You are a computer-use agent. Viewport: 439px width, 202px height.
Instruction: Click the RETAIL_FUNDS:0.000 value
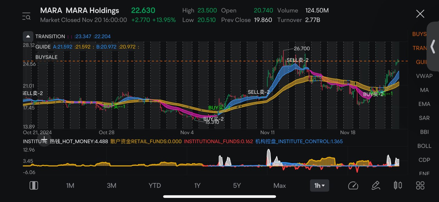[x=146, y=141]
